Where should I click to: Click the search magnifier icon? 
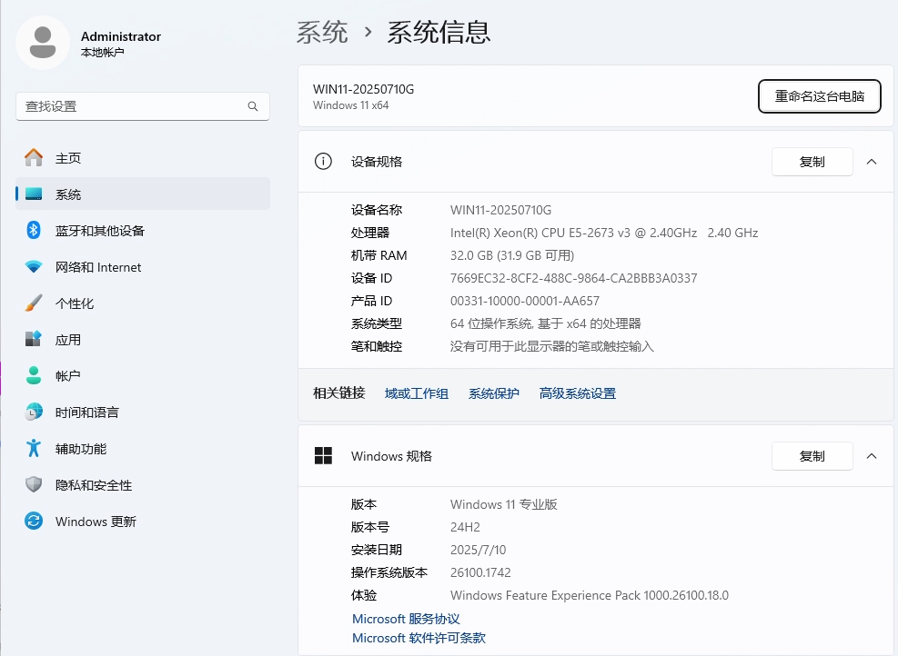click(x=253, y=106)
